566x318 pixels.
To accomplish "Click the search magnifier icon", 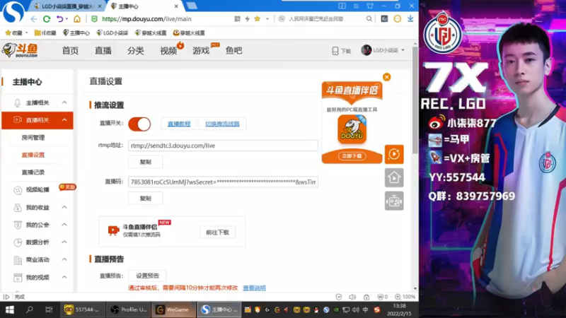I will pos(369,19).
